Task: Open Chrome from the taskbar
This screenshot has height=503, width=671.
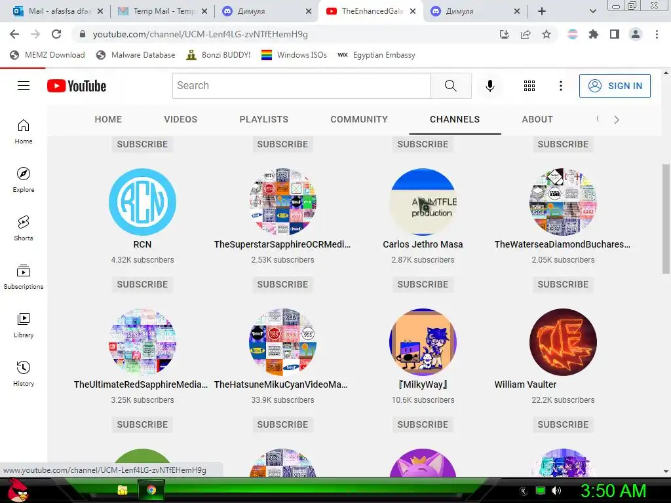Action: click(151, 490)
